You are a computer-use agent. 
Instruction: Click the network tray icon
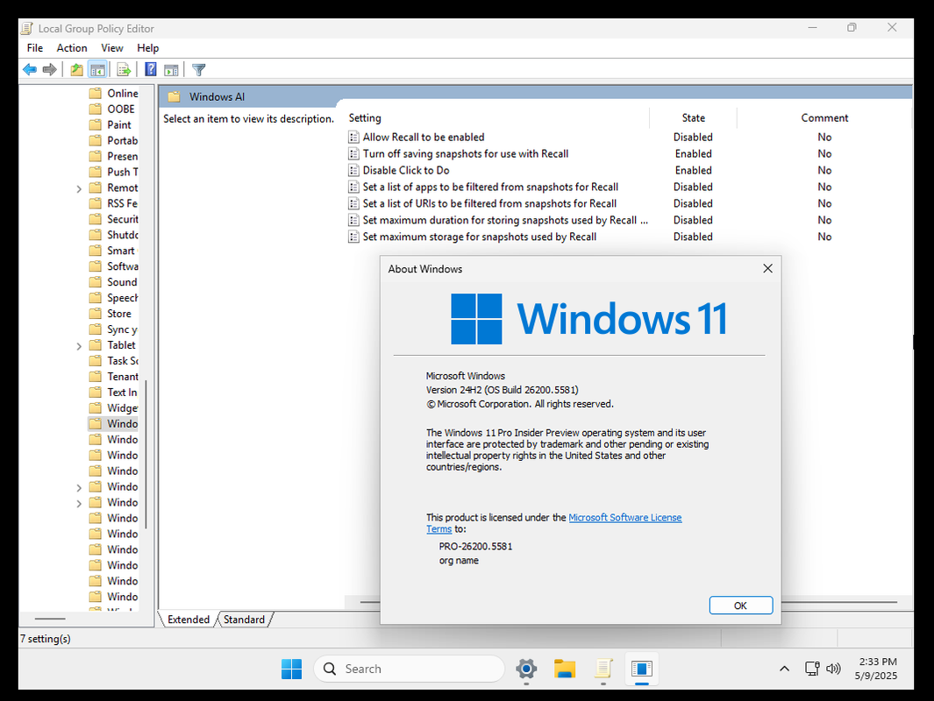click(x=812, y=669)
